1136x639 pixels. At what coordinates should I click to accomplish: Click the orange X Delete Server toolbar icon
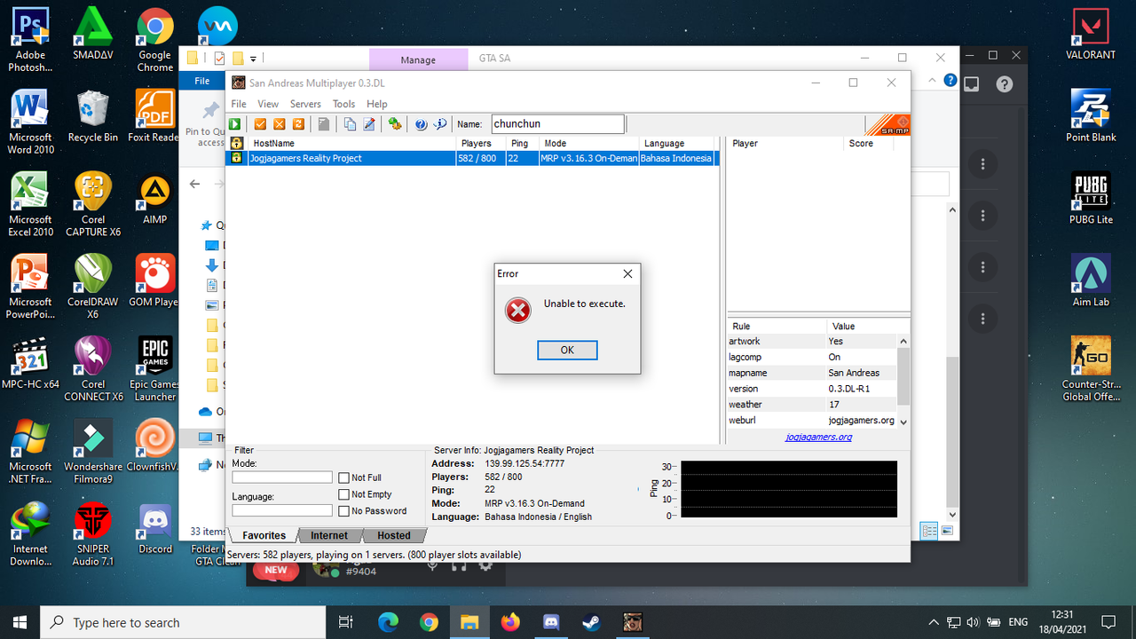[x=280, y=124]
